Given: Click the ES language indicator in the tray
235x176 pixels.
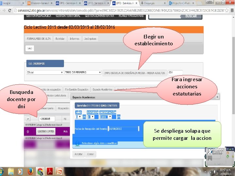Looking at the screenshot, I should pos(200,171).
